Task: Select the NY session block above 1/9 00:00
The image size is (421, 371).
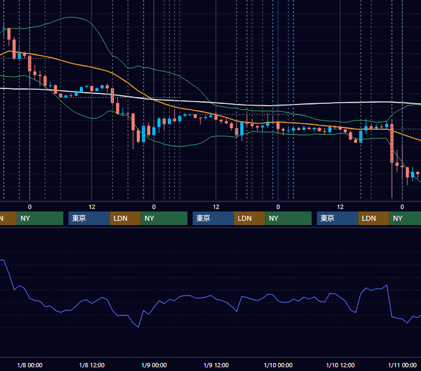Action: 164,218
